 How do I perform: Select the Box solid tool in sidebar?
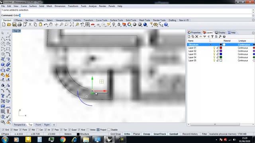coord(3,64)
